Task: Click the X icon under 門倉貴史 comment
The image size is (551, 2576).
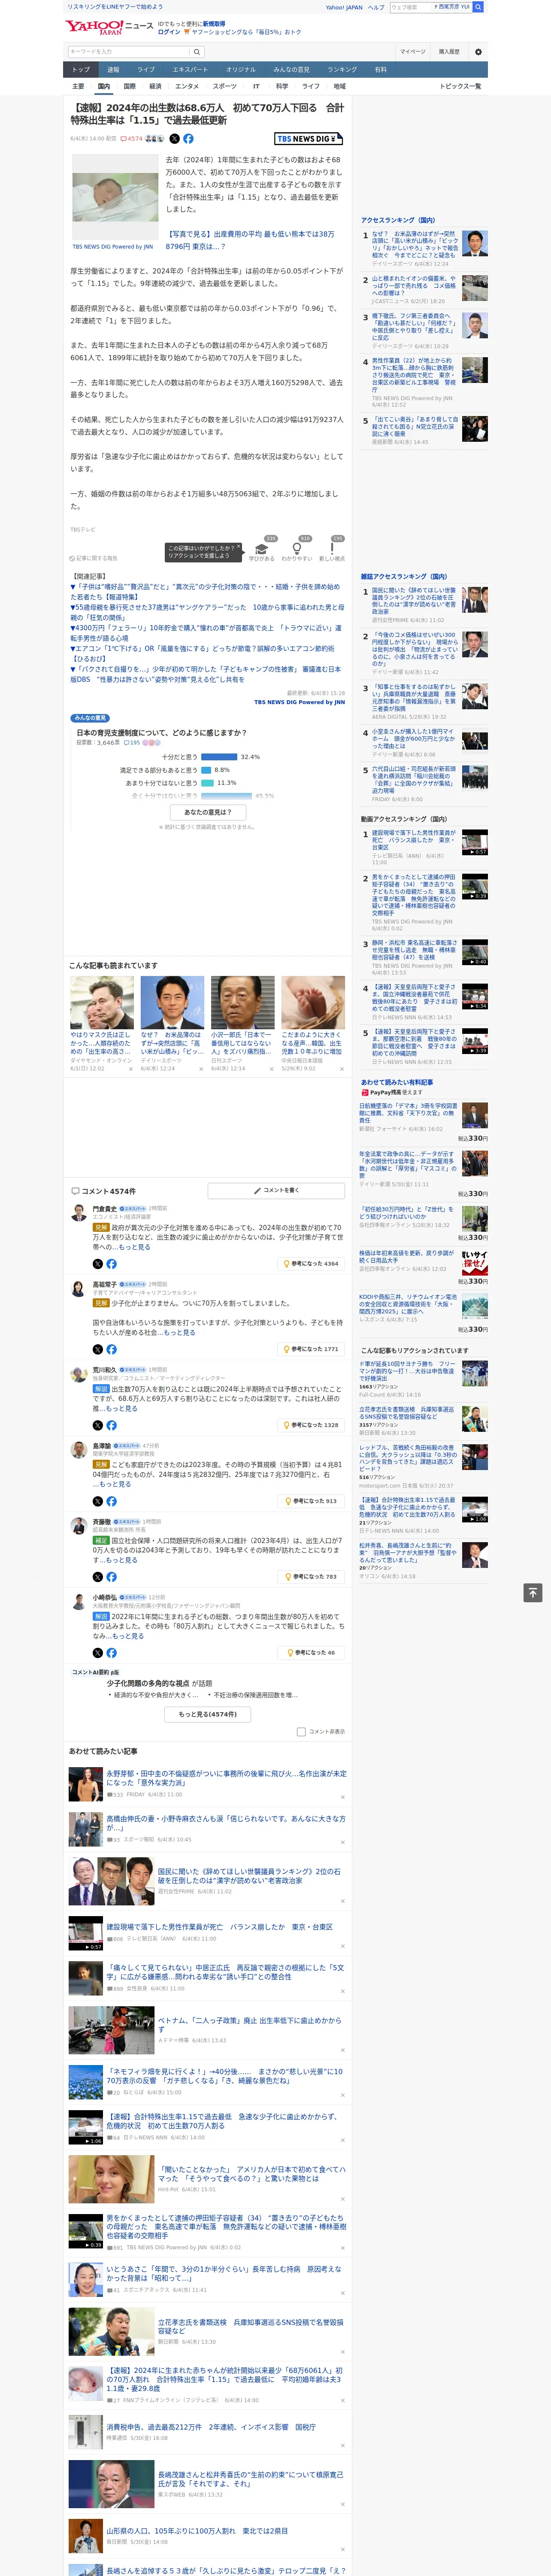Action: (97, 1264)
